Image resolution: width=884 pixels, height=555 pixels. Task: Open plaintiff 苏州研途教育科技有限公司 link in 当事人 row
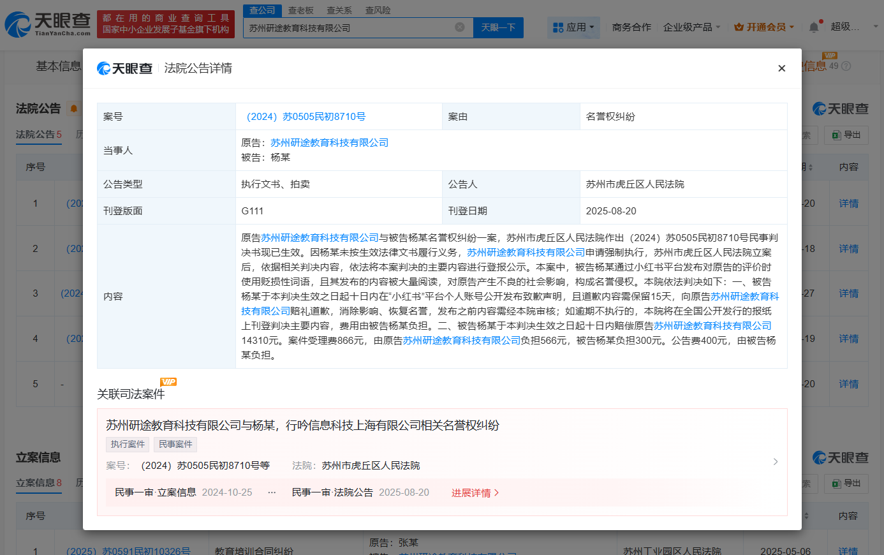click(x=329, y=143)
